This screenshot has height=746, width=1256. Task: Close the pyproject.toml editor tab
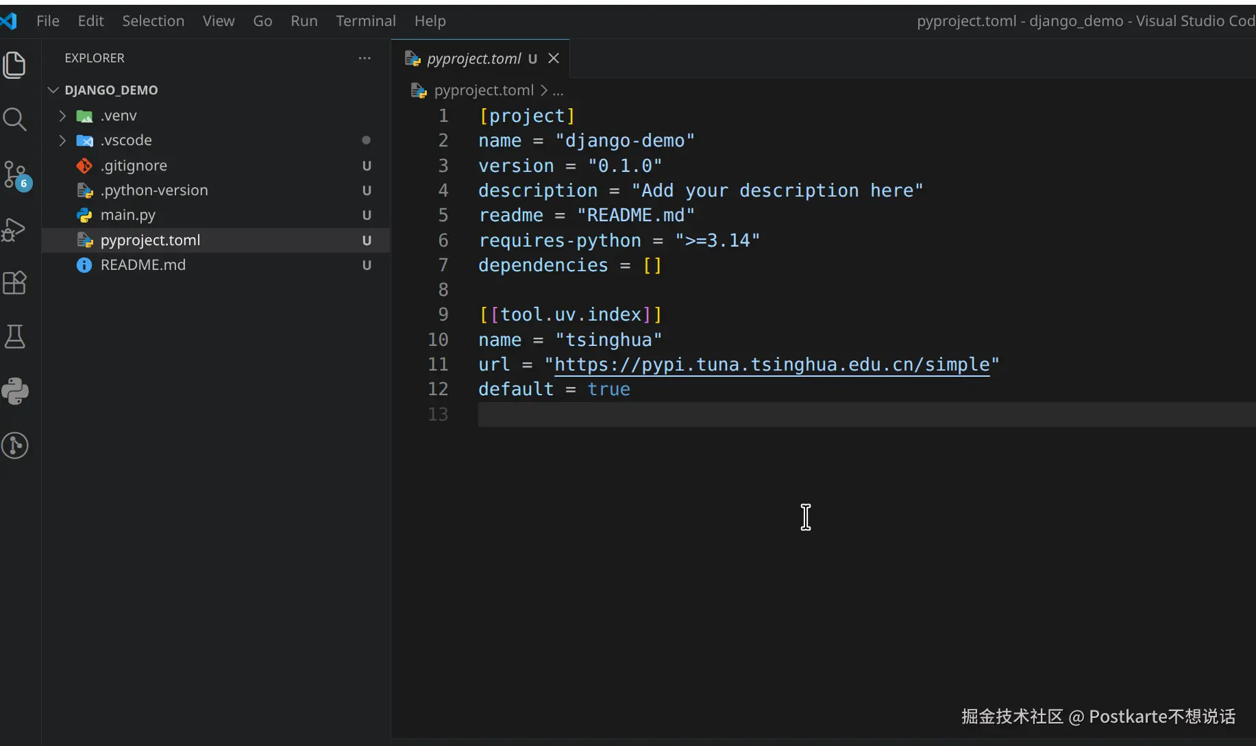(554, 58)
